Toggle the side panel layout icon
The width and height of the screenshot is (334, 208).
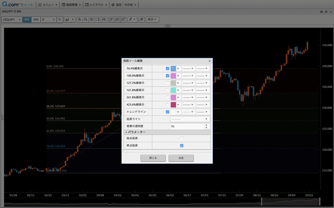(x=97, y=19)
